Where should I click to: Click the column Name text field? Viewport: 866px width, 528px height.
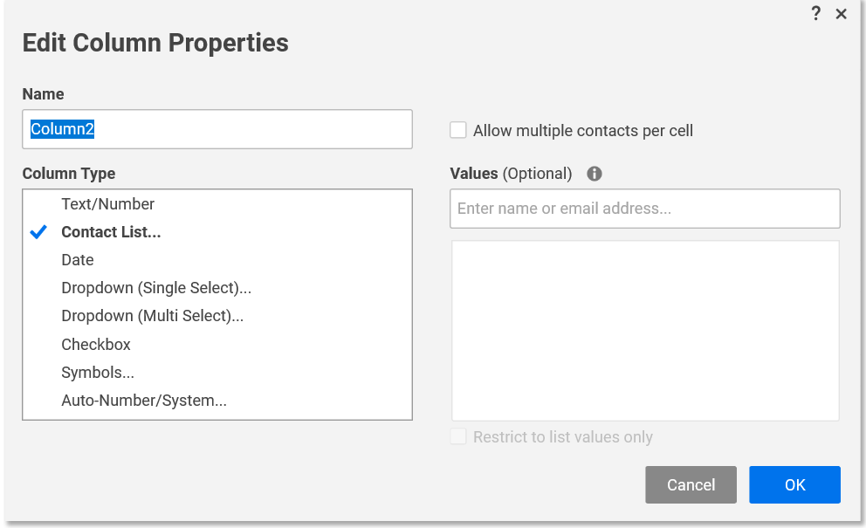[x=216, y=129]
